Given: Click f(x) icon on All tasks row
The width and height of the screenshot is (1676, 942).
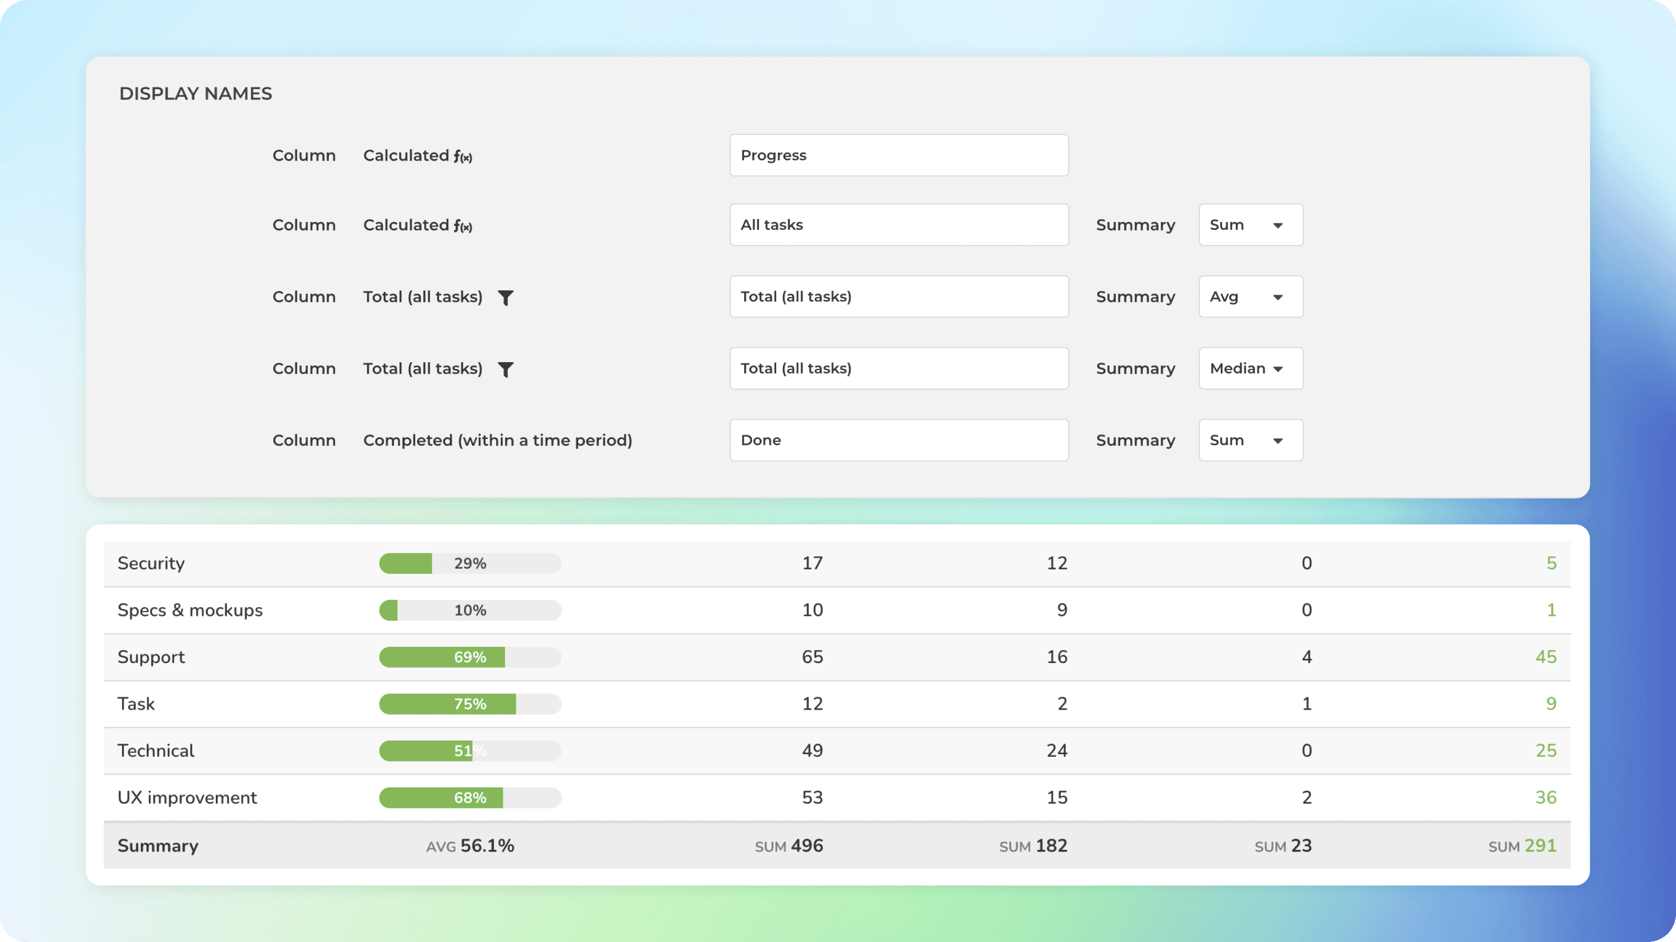Looking at the screenshot, I should coord(462,226).
